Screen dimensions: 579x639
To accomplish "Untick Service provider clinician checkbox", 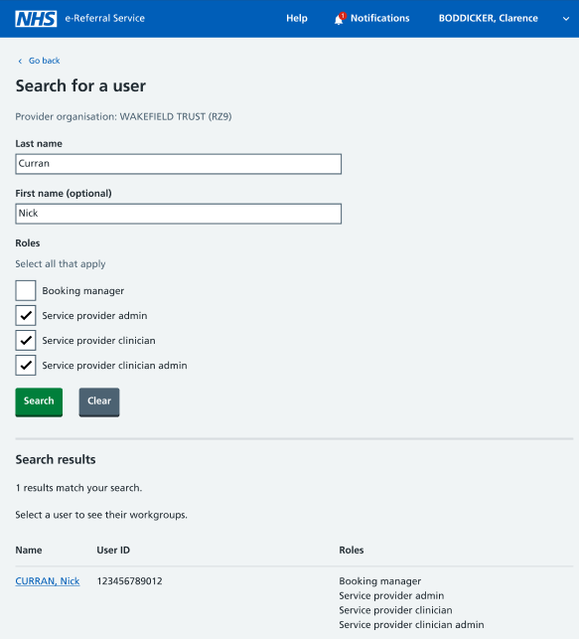I will click(x=26, y=340).
